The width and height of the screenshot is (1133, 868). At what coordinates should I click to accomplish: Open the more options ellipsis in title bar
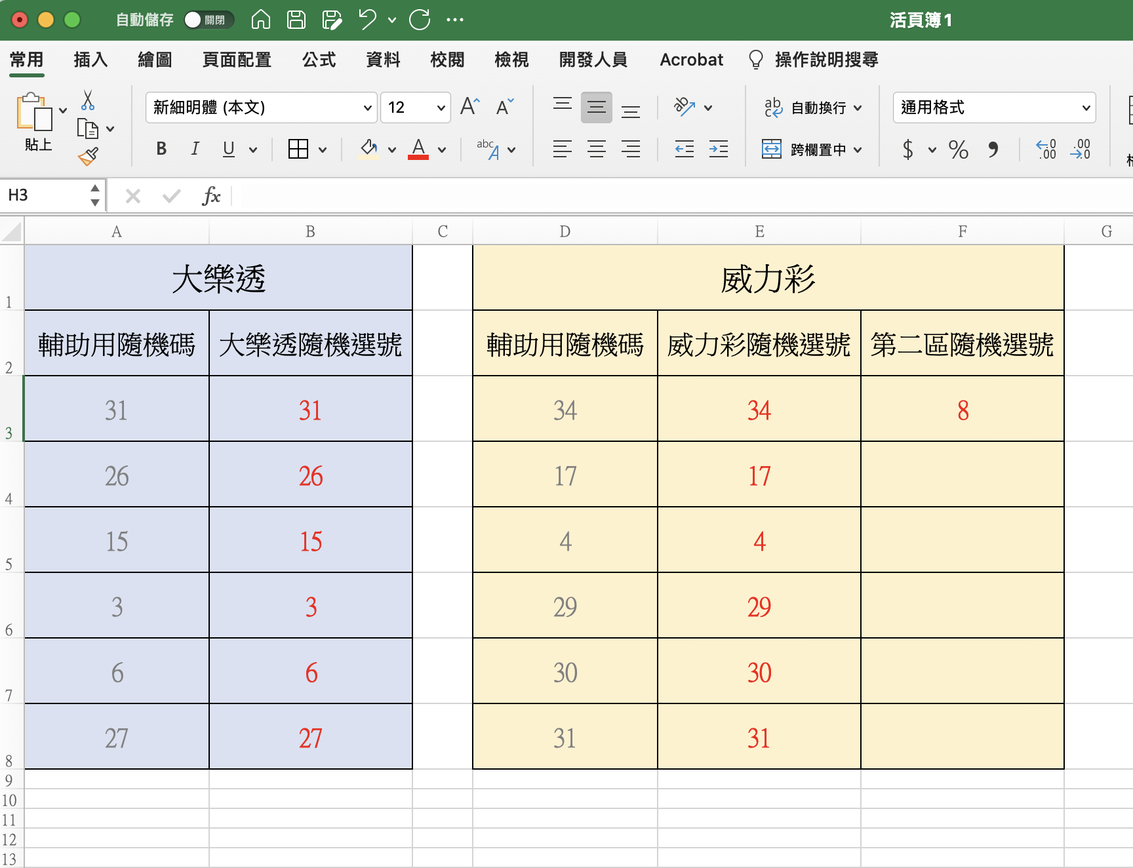coord(455,20)
